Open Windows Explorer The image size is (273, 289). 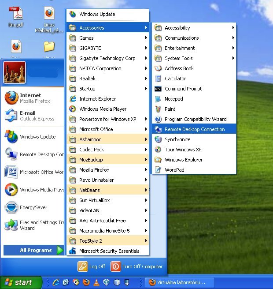pos(194,160)
